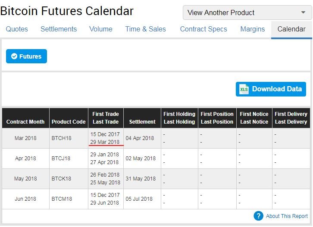
Task: Click the Download Data button
Action: [x=271, y=89]
